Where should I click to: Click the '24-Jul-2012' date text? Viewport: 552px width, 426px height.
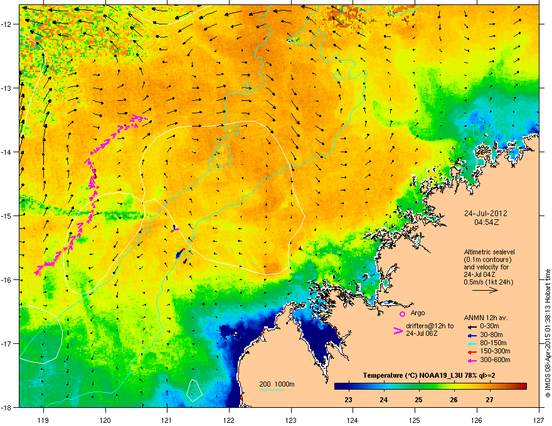tap(486, 214)
